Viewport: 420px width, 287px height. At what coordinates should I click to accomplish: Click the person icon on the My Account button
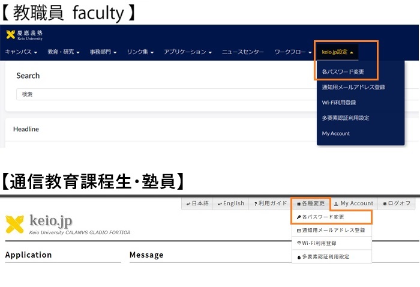point(337,204)
